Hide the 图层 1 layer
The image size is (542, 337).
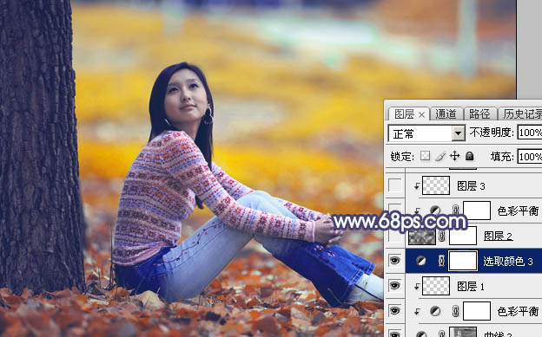[394, 286]
